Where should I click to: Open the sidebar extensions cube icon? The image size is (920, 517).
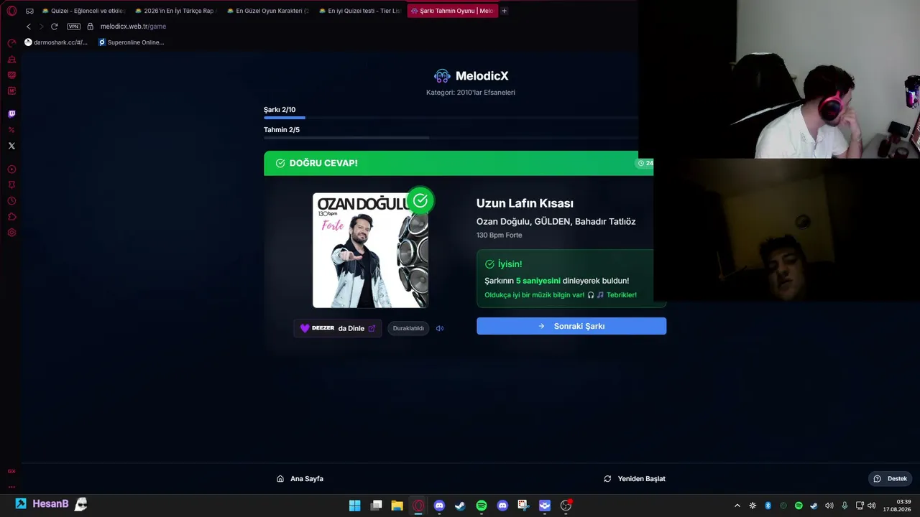point(11,217)
